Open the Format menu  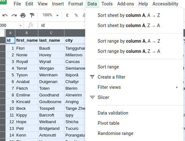tap(76, 4)
